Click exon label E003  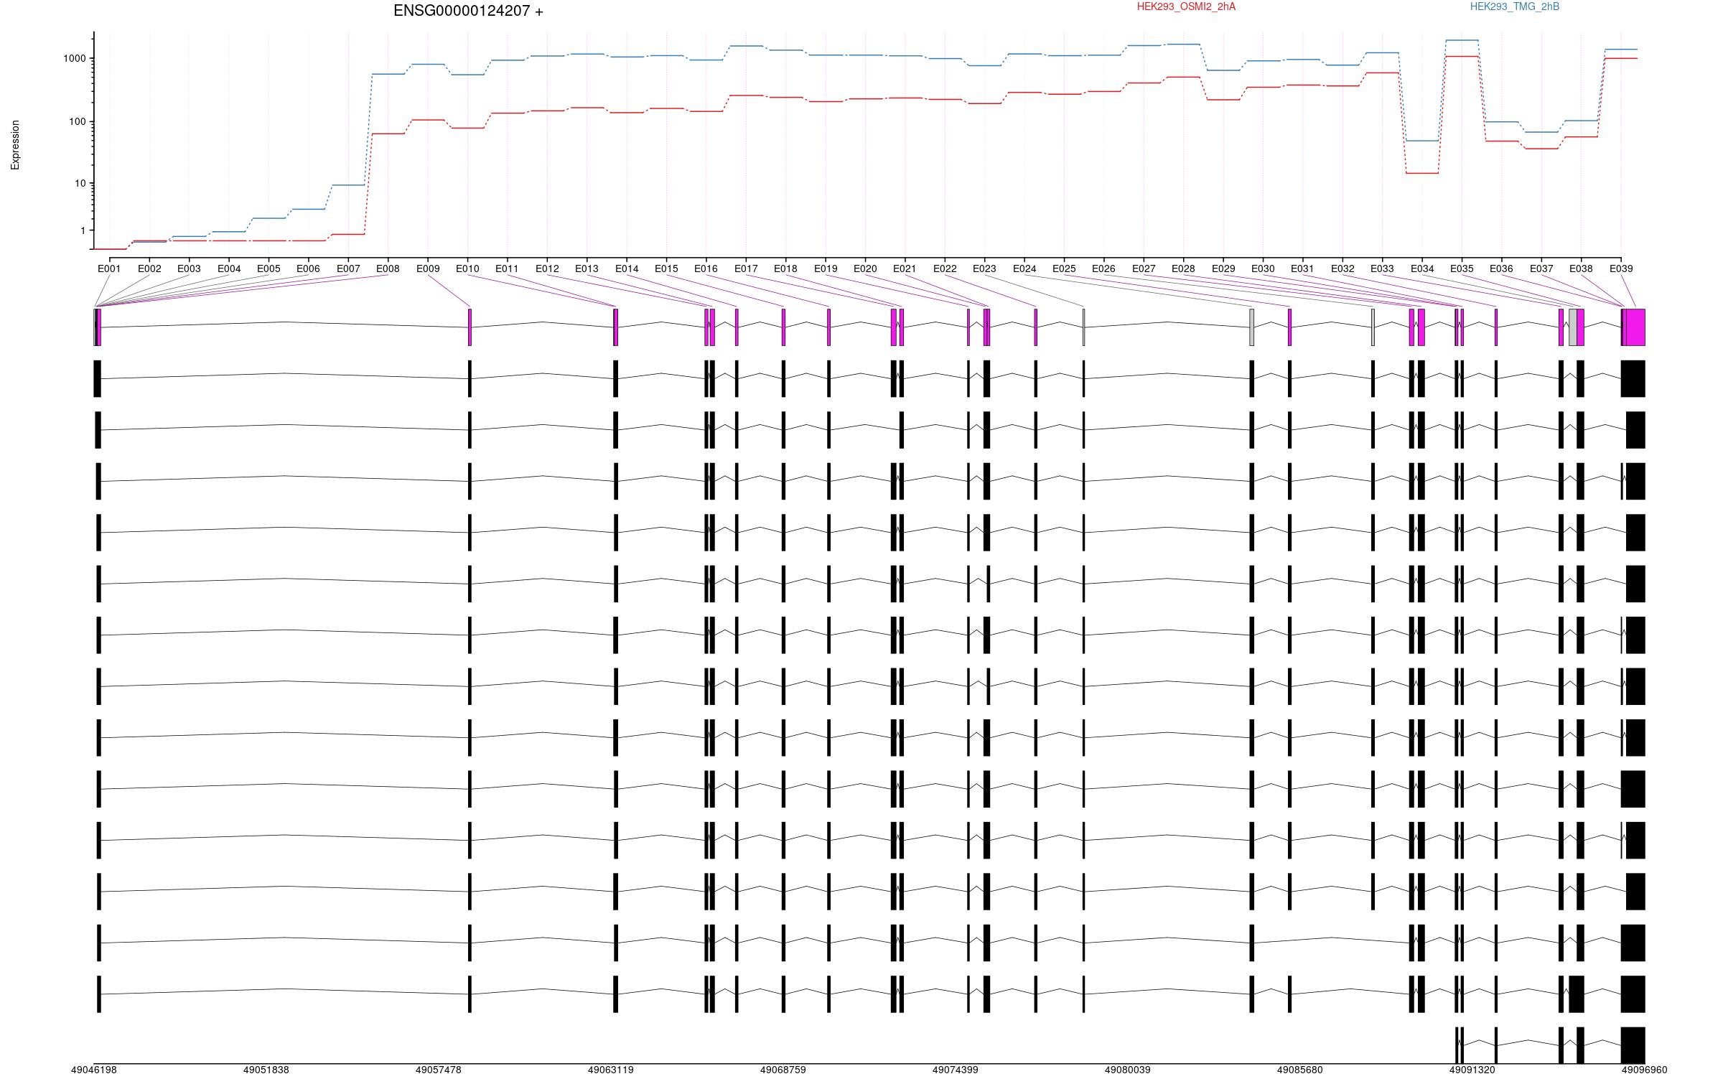point(189,268)
